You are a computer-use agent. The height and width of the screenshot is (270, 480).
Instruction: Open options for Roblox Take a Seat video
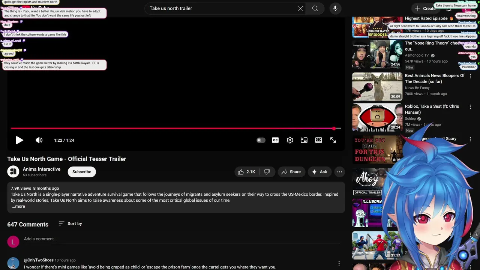pyautogui.click(x=470, y=107)
